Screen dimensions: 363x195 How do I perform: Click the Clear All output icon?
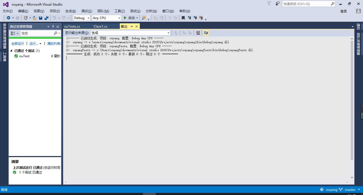pyautogui.click(x=198, y=33)
